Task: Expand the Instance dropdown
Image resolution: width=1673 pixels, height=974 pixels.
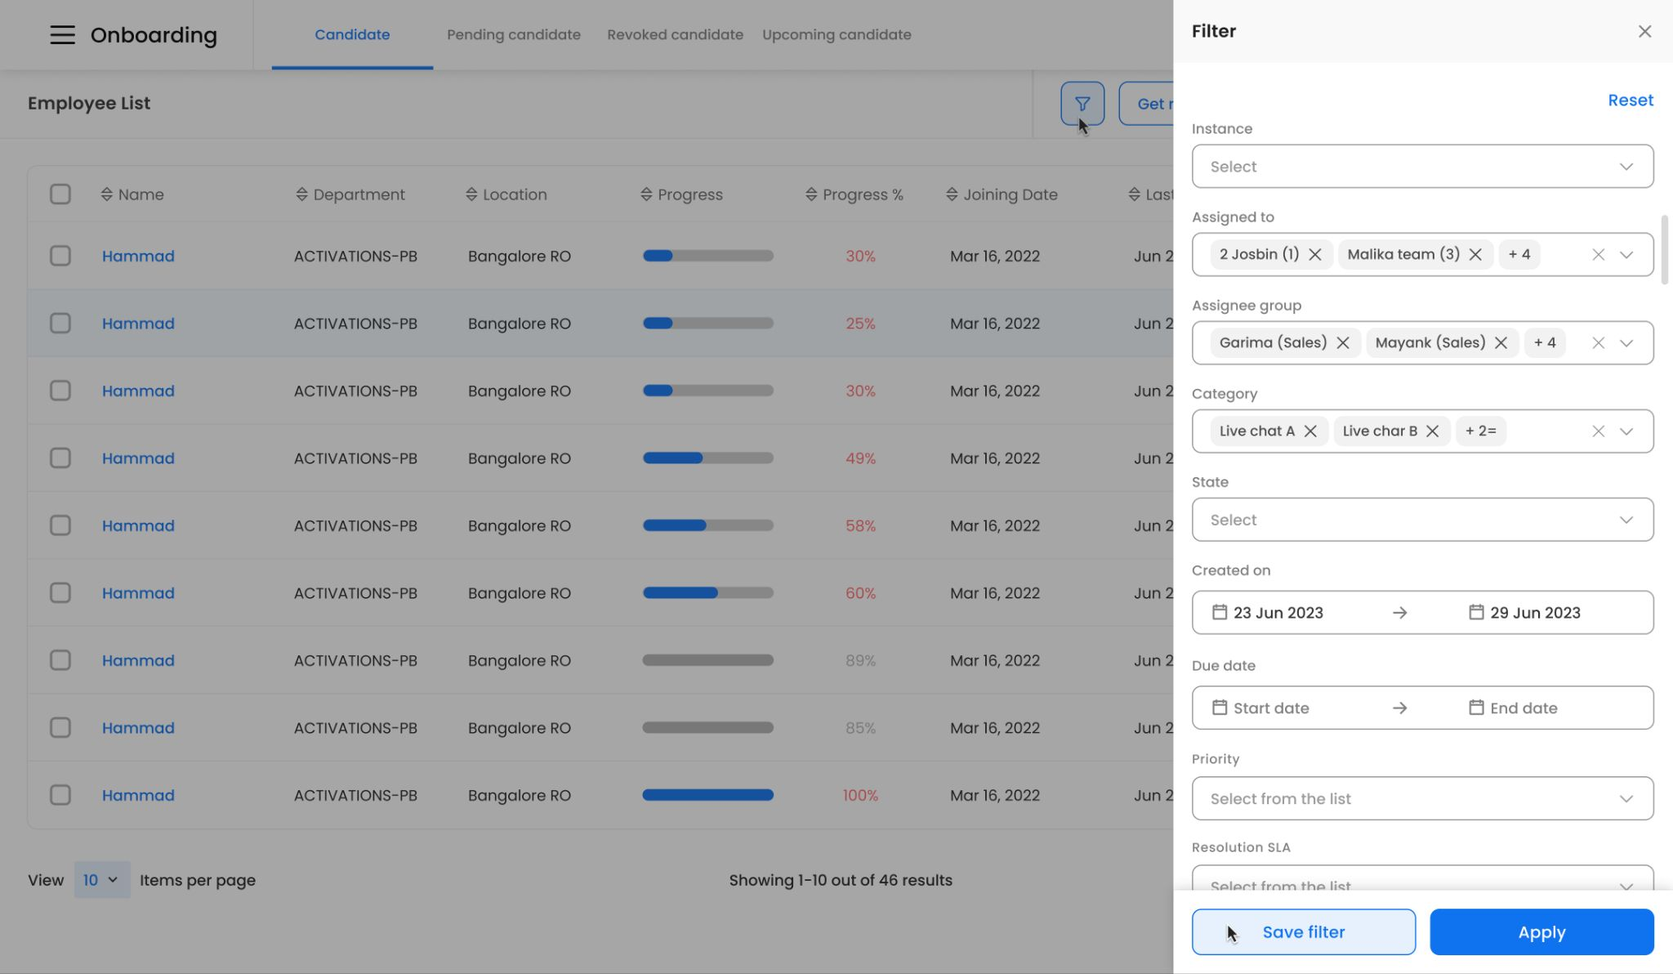Action: [1422, 167]
